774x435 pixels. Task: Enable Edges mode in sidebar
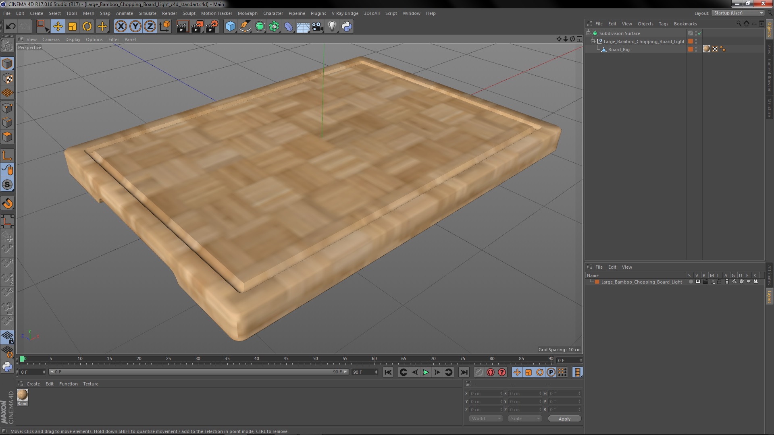(7, 122)
